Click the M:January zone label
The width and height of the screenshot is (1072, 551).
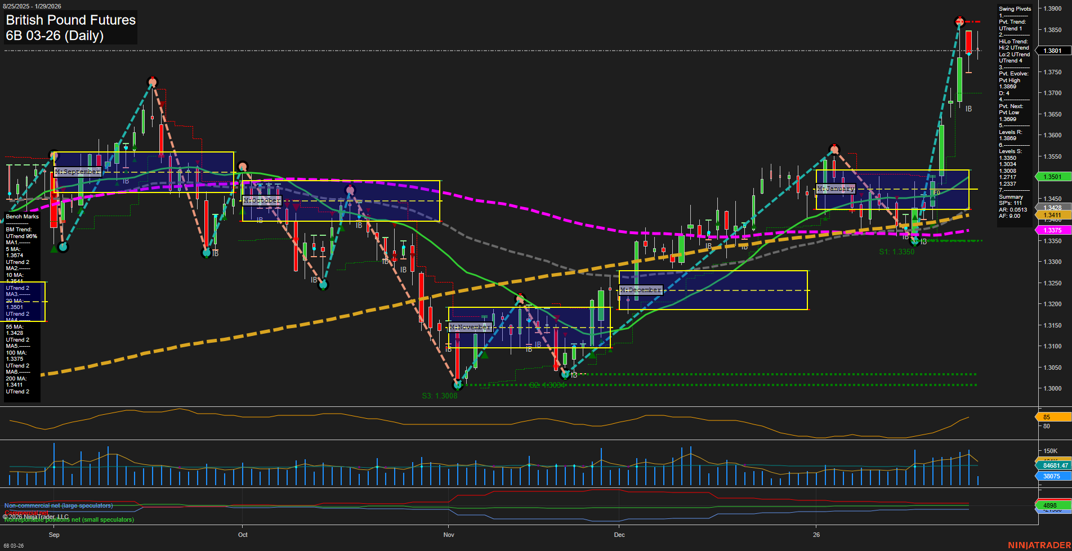[837, 189]
